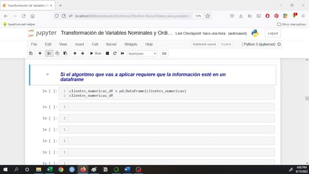Click the kernel idle circle indicator
The height and width of the screenshot is (174, 309).
(x=279, y=44)
